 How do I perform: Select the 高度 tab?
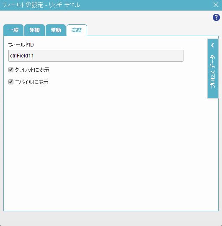(x=77, y=30)
